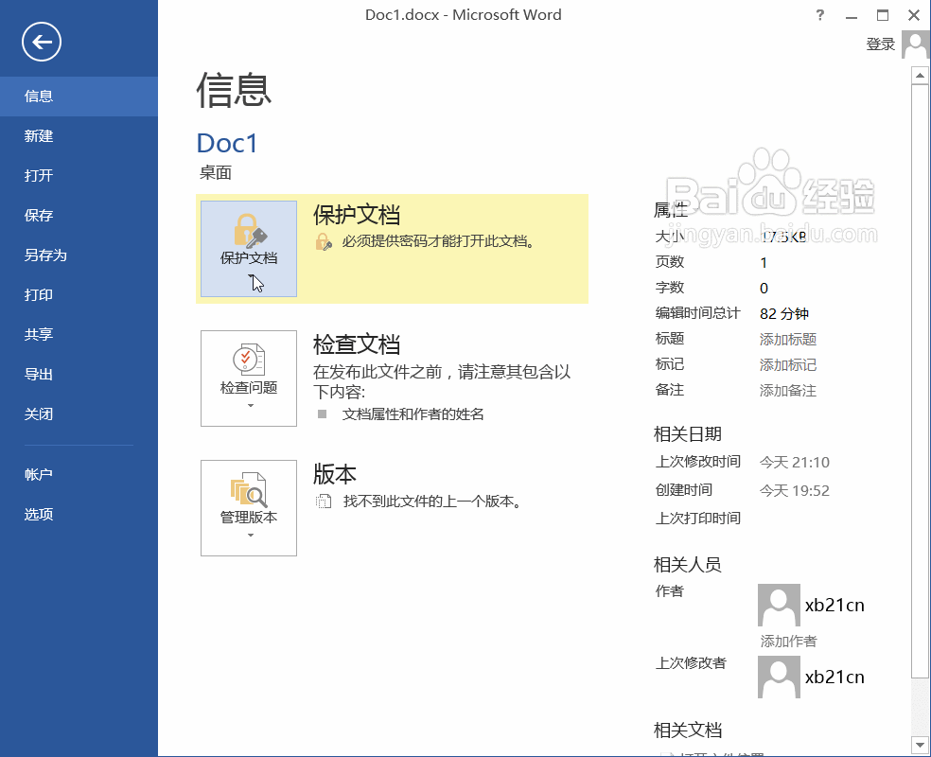The height and width of the screenshot is (757, 931).
Task: Open the 选项 (Options) entry
Action: (x=39, y=514)
